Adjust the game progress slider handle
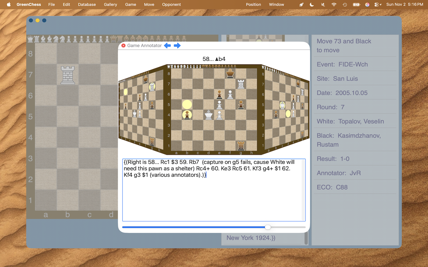This screenshot has width=428, height=267. click(x=268, y=227)
